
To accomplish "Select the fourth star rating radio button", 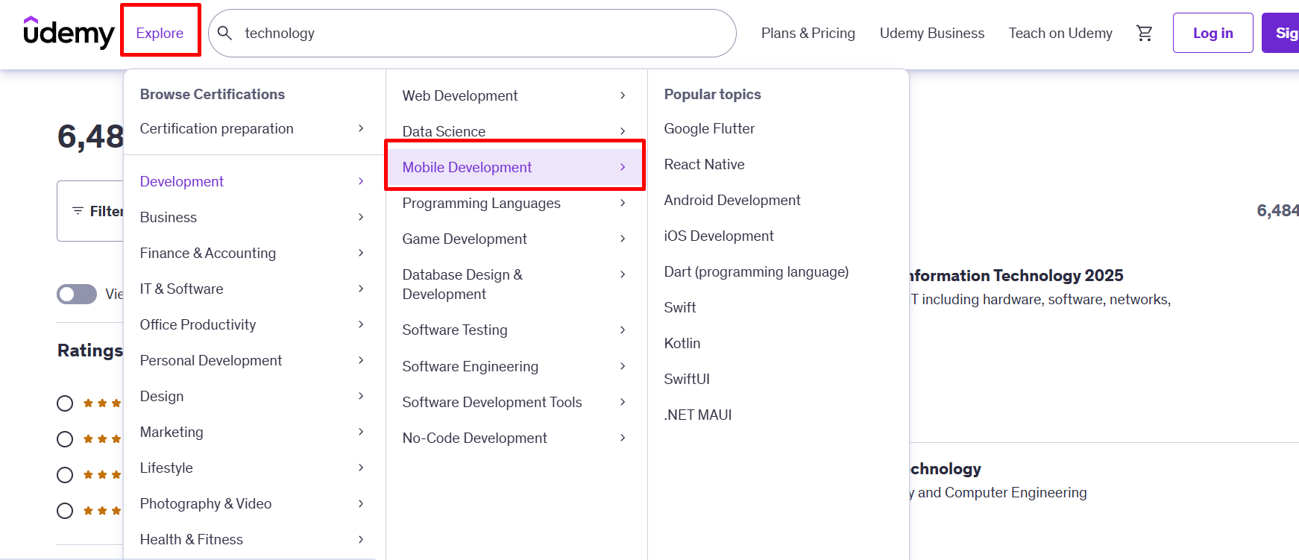I will pyautogui.click(x=65, y=511).
